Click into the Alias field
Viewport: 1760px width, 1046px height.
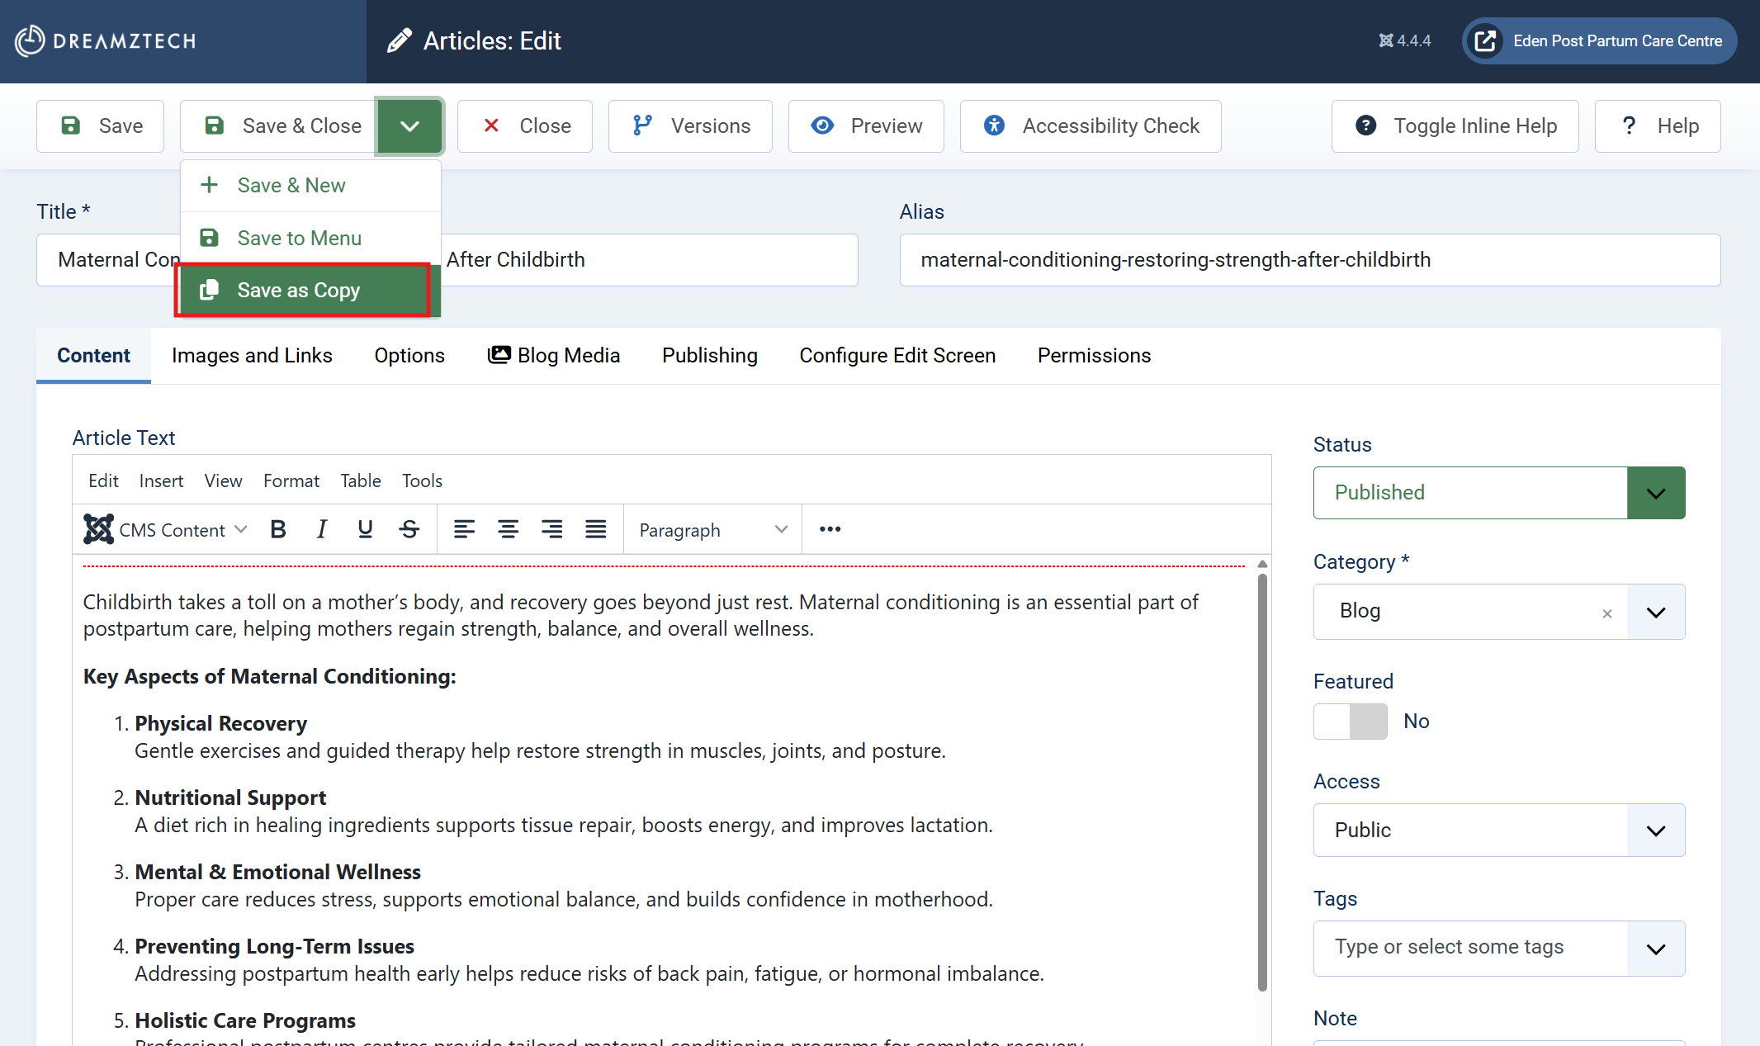[x=1309, y=260]
